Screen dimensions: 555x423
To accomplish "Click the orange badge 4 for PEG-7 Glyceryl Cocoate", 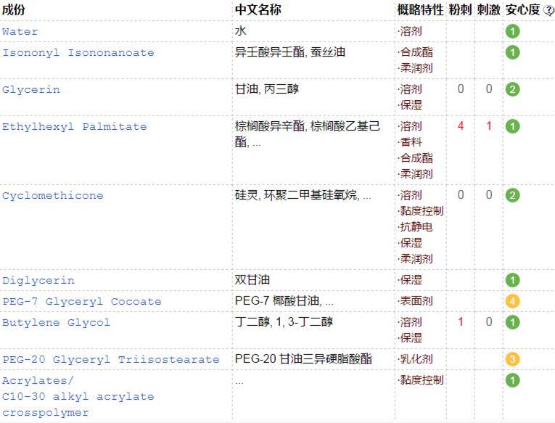I will (x=512, y=301).
